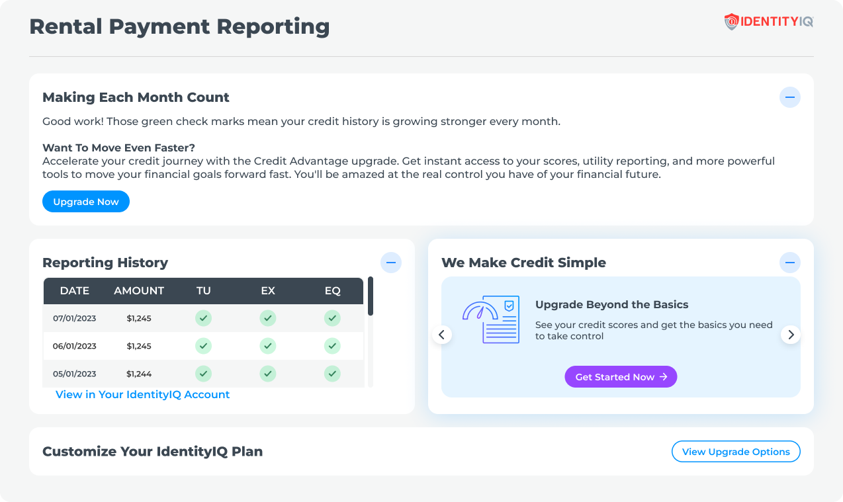The width and height of the screenshot is (843, 502).
Task: Click the Rental Payment Reporting title
Action: [x=179, y=26]
